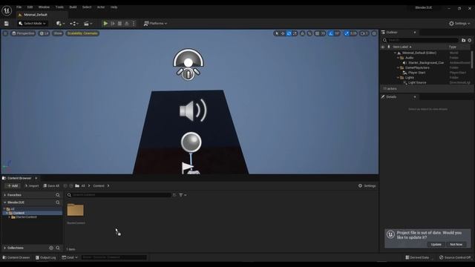This screenshot has width=475, height=267.
Task: Toggle the world/local coordinate system icon
Action: point(302,33)
